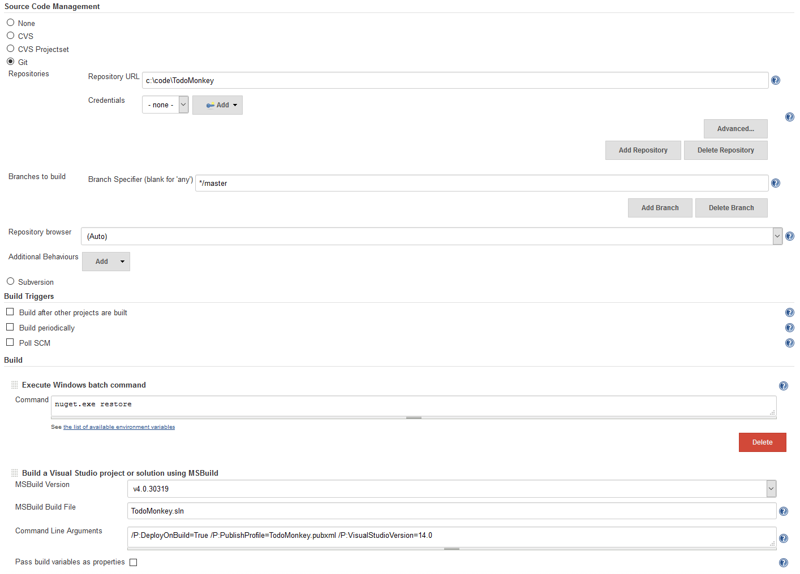Open help for Execute Windows batch command
This screenshot has height=574, width=800.
pyautogui.click(x=784, y=386)
